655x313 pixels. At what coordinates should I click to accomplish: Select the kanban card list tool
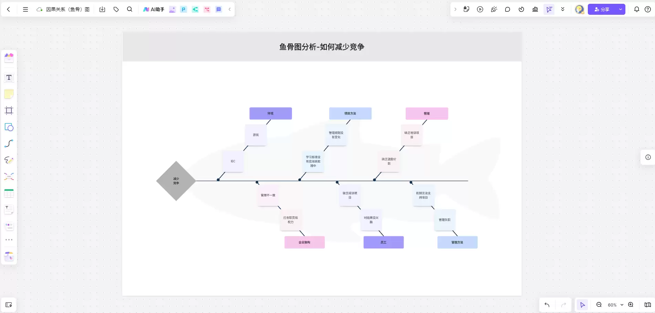pos(9,226)
